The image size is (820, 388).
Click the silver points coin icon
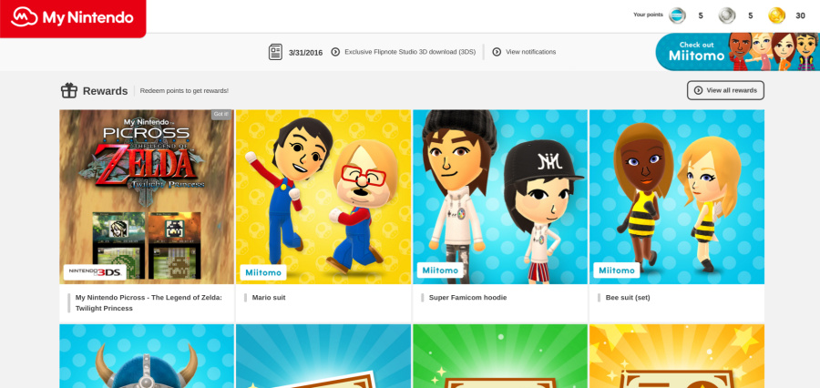tap(727, 15)
